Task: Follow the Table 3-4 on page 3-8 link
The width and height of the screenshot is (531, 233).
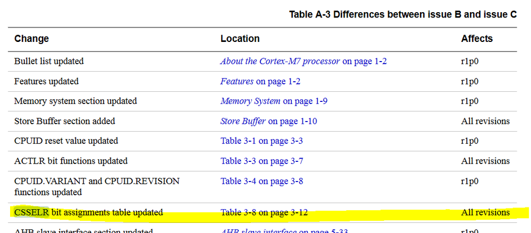Action: click(x=262, y=181)
